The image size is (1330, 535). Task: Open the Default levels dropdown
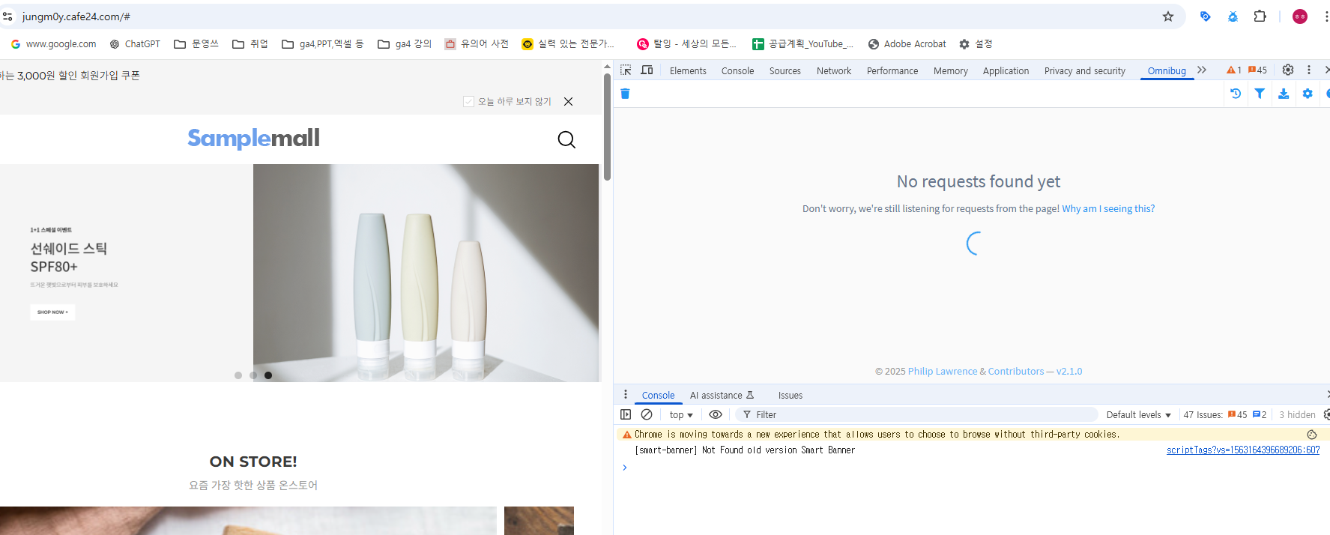(1138, 415)
